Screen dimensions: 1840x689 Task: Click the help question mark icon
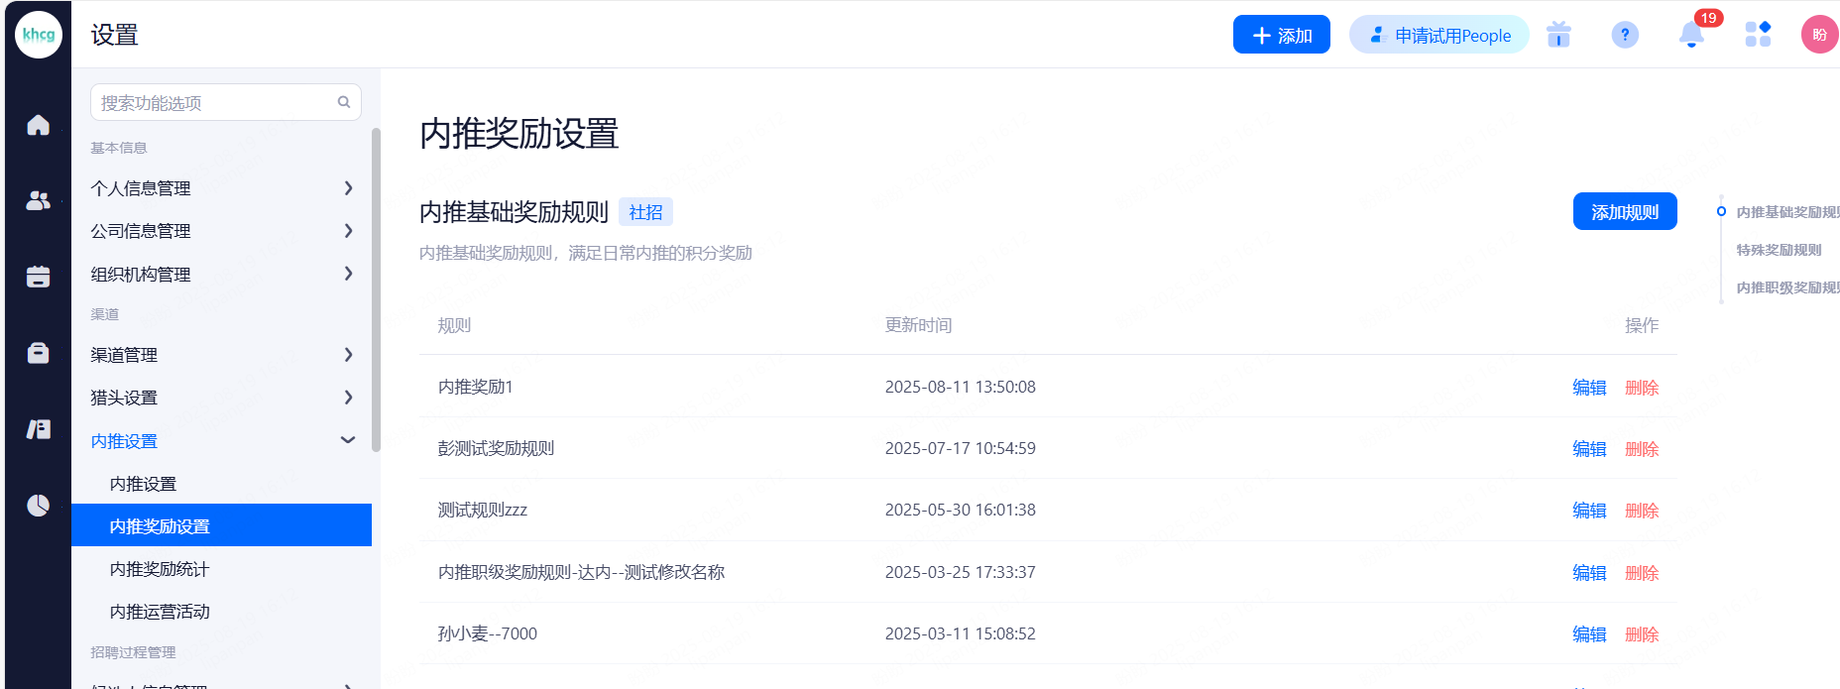point(1625,36)
